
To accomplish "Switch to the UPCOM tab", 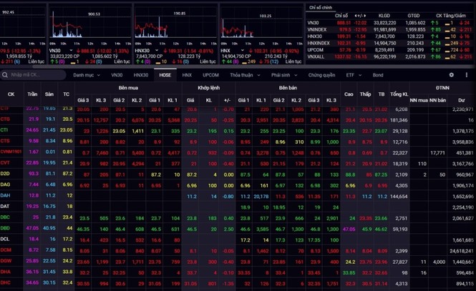I will (210, 75).
